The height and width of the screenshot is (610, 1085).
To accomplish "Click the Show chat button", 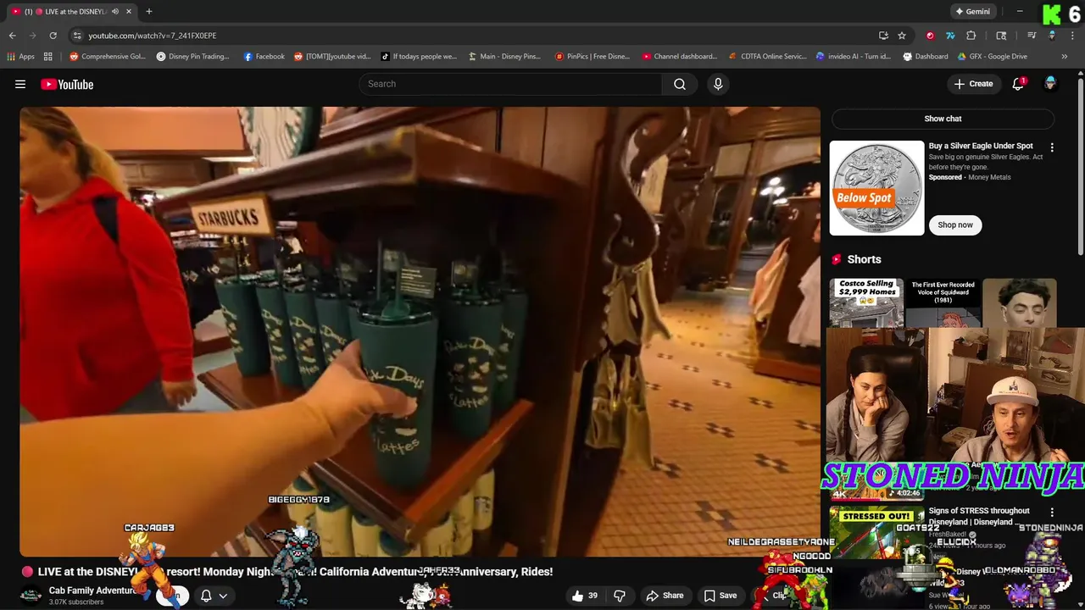I will (x=943, y=119).
